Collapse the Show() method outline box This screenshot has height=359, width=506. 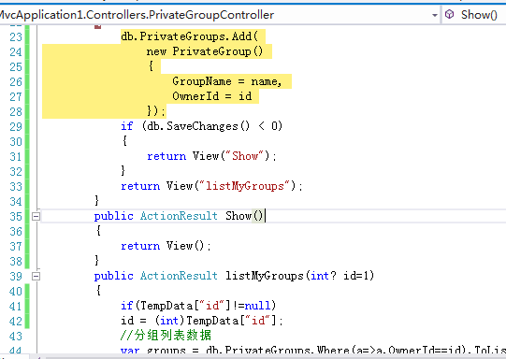pos(36,216)
